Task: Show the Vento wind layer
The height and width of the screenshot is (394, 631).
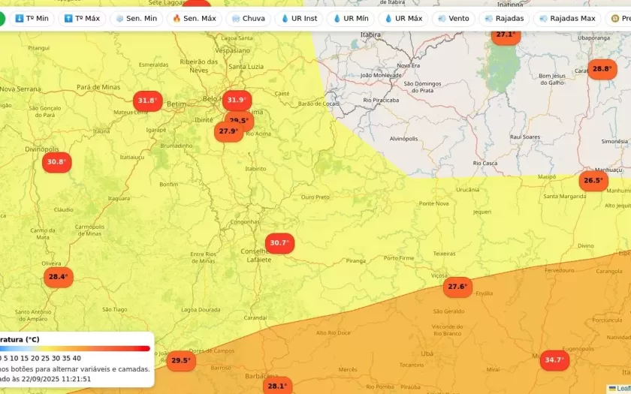Action: pyautogui.click(x=453, y=18)
